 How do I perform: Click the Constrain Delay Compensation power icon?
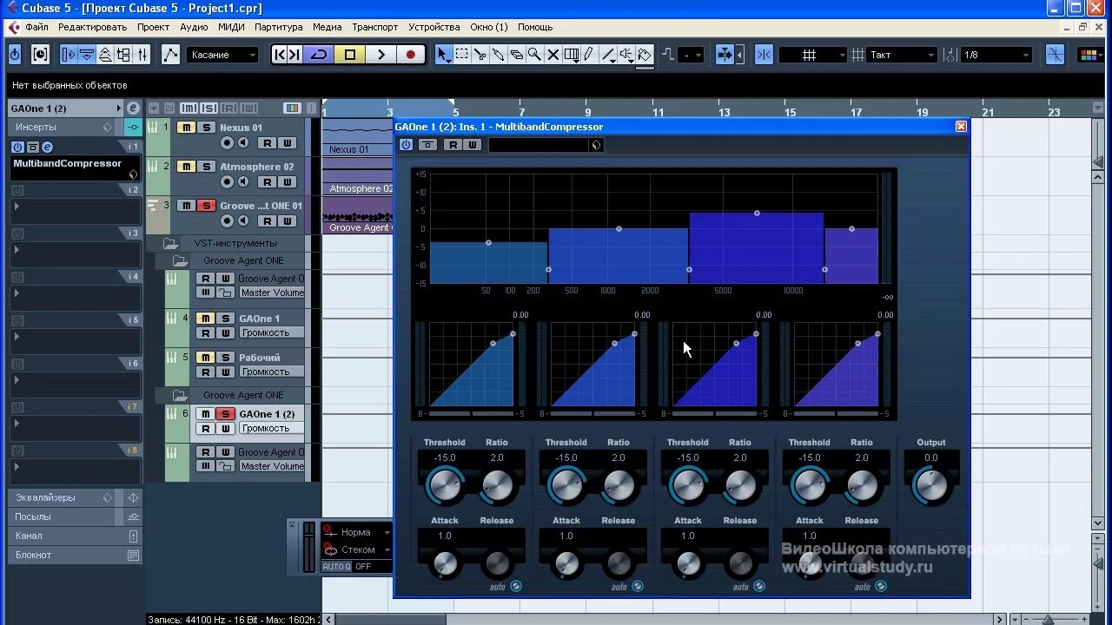(15, 55)
